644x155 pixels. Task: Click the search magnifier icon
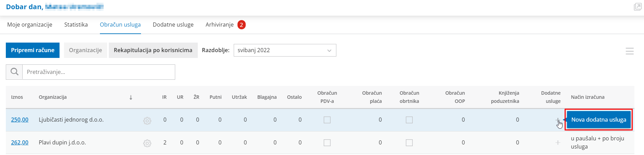[14, 72]
